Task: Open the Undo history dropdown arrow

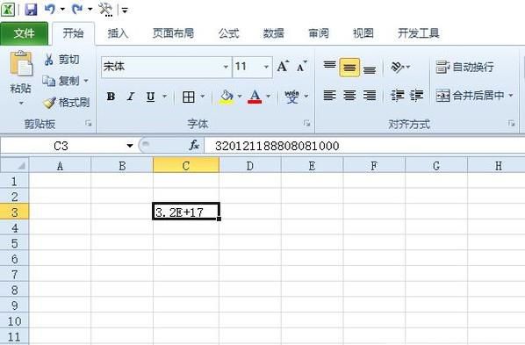Action: 62,10
